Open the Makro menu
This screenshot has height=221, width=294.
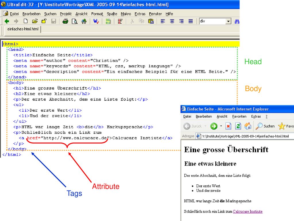[x=126, y=14]
